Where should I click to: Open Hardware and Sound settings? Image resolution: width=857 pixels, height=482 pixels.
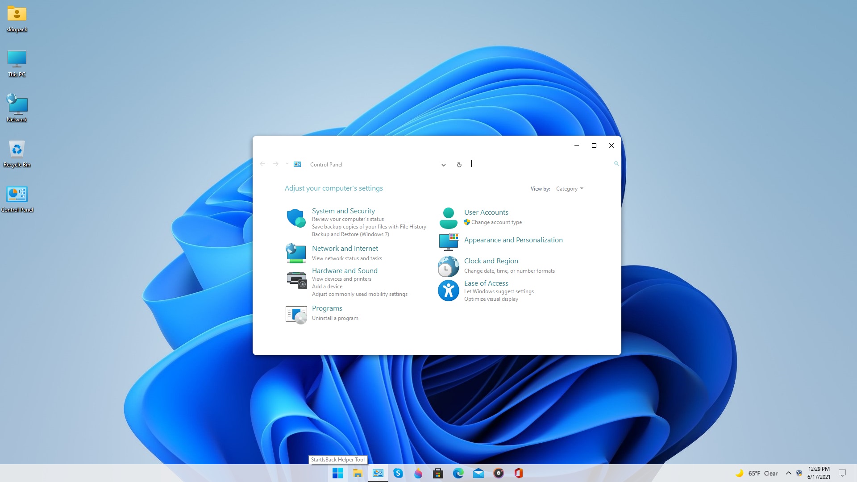click(x=344, y=270)
